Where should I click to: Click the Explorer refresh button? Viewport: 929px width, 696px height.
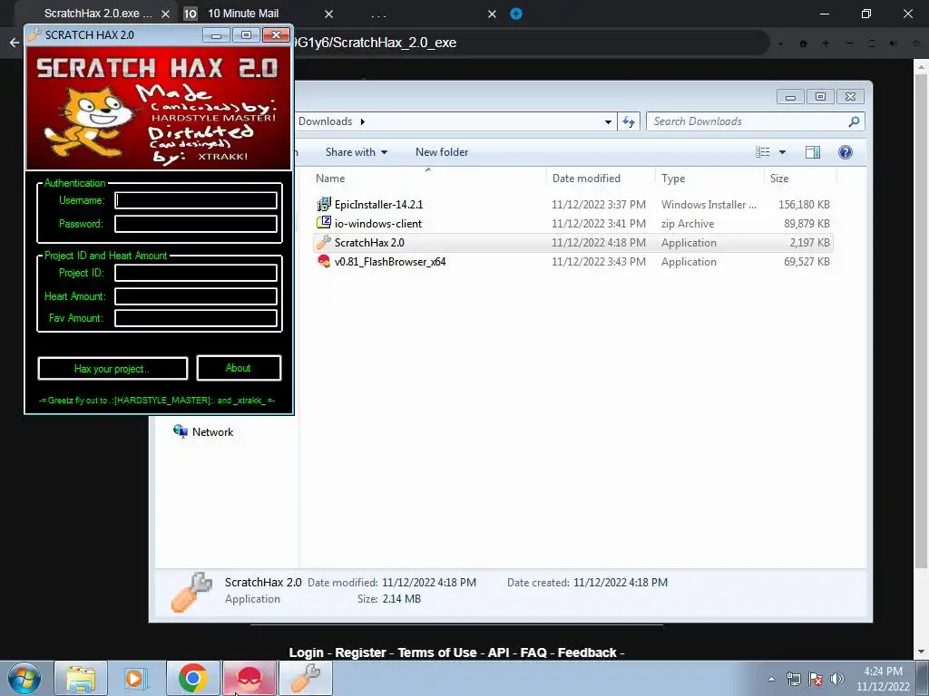point(629,122)
